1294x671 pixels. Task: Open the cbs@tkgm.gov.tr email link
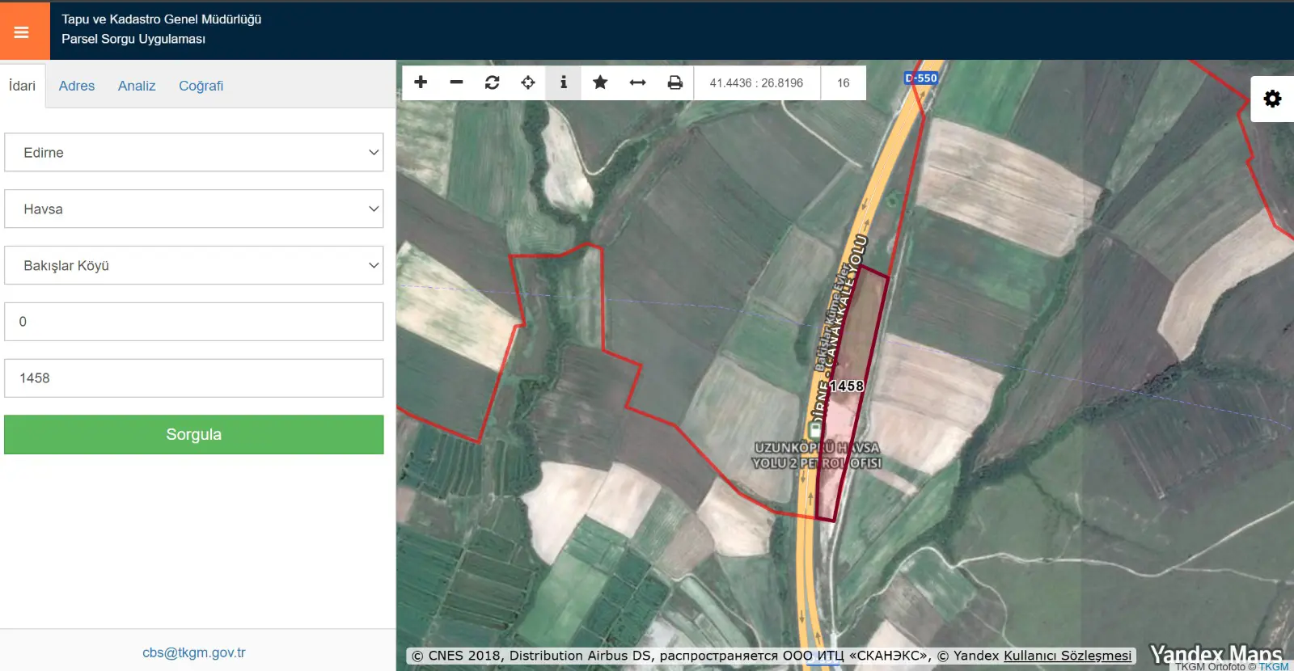pyautogui.click(x=194, y=652)
